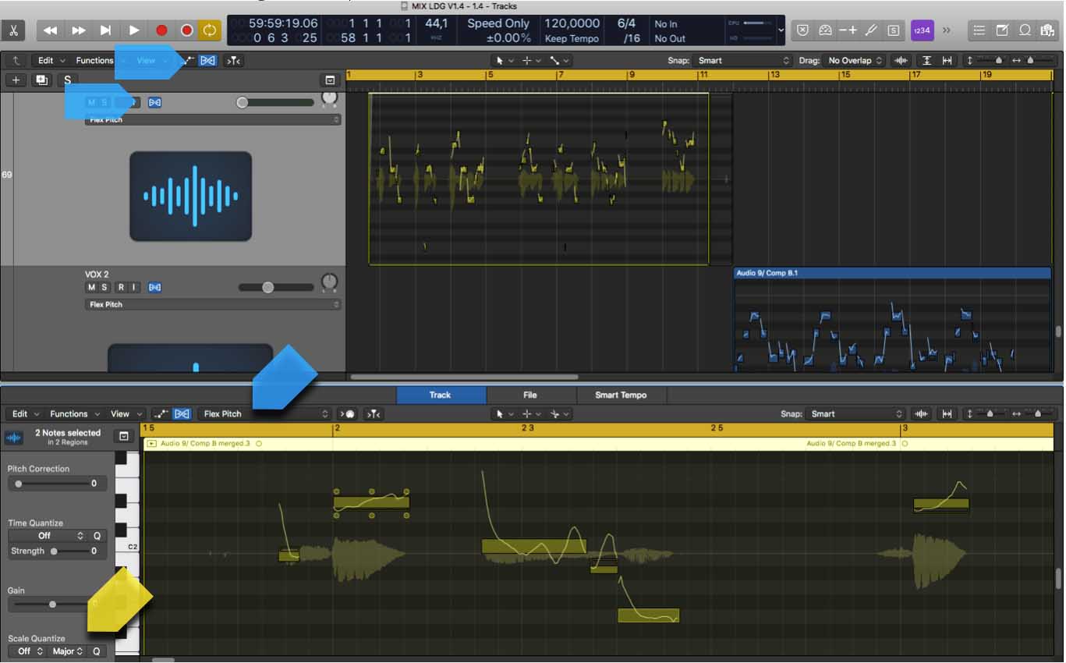The width and height of the screenshot is (1066, 663).
Task: Open the Note Pads icon
Action: 1003,30
